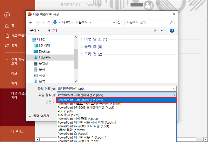Select 새로 만들기 in backstage sidebar
The image size is (208, 142).
pyautogui.click(x=15, y=36)
